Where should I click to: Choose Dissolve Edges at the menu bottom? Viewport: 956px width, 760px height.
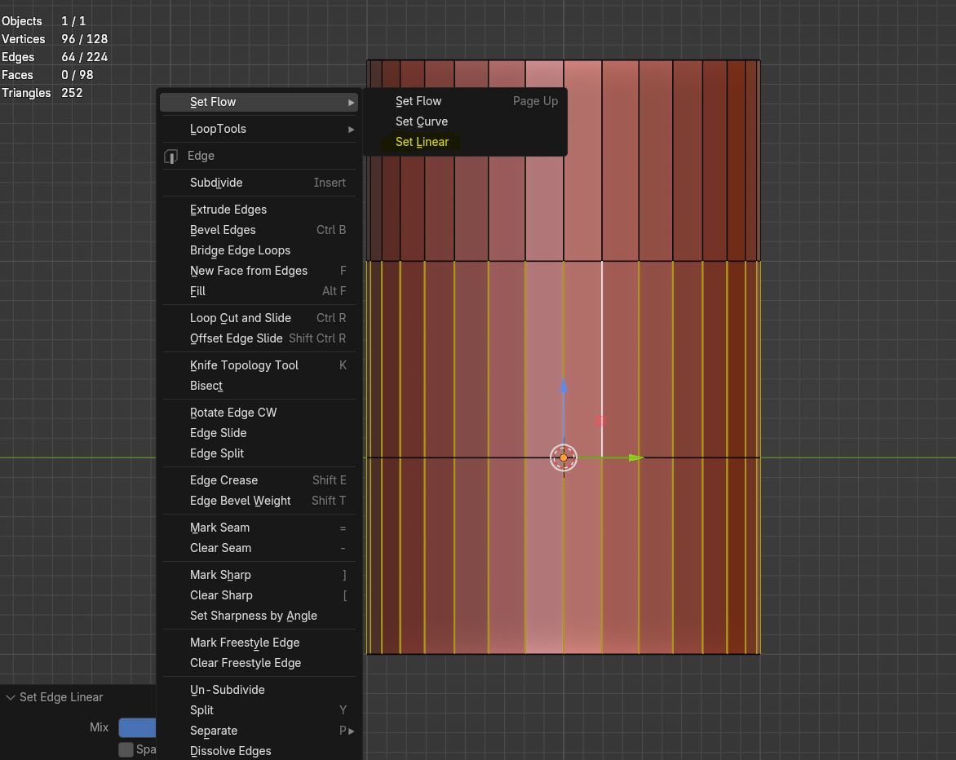tap(230, 751)
